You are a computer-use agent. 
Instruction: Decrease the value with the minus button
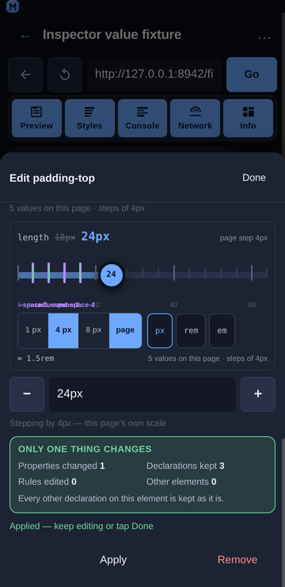[27, 394]
